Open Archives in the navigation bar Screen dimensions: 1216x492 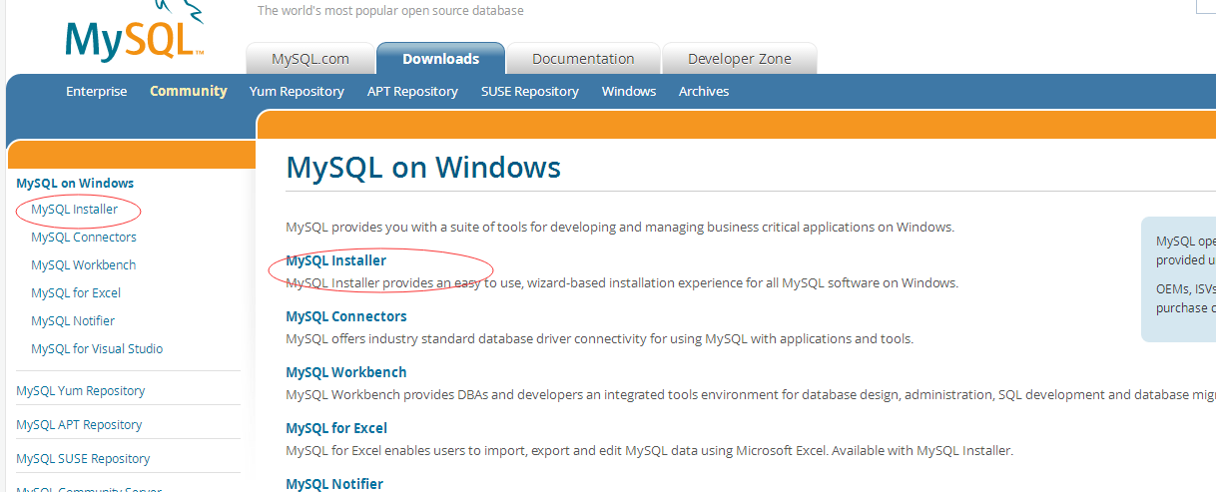coord(704,91)
